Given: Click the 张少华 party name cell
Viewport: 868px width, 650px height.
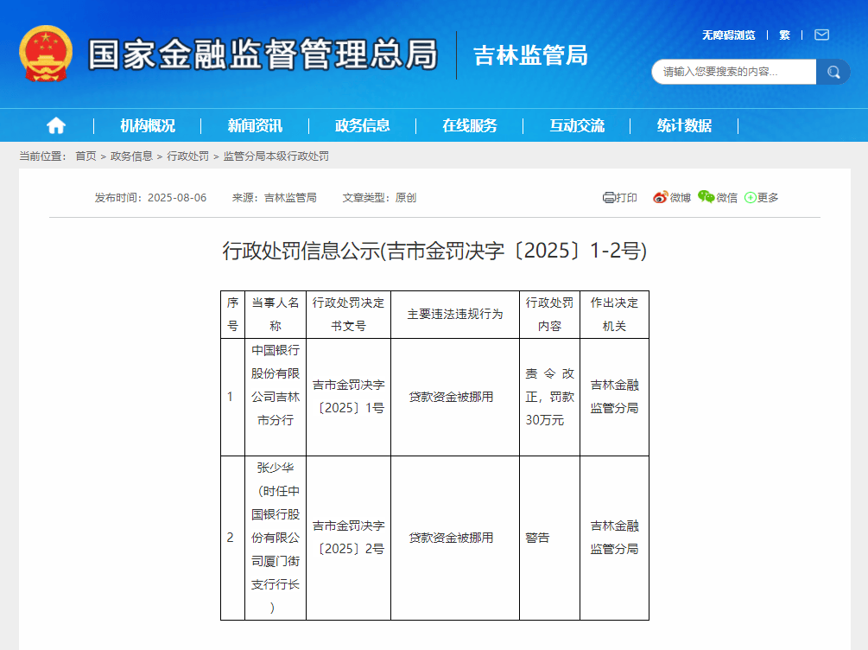Looking at the screenshot, I should coord(276,538).
